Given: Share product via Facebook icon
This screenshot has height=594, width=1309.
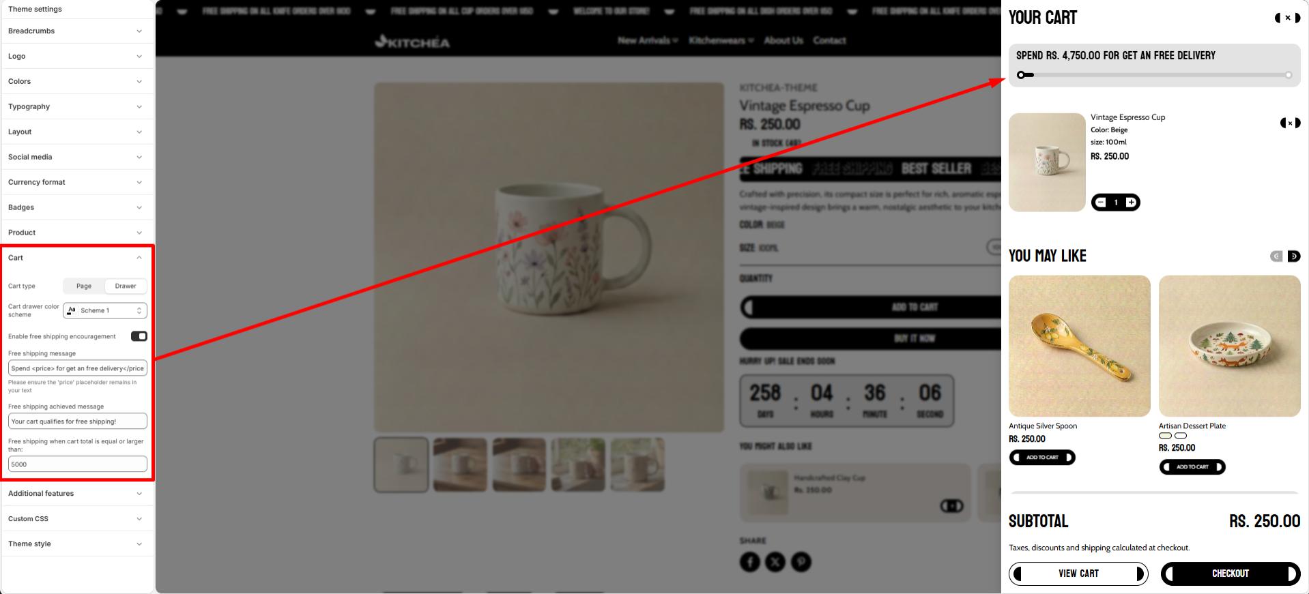Looking at the screenshot, I should [x=750, y=562].
